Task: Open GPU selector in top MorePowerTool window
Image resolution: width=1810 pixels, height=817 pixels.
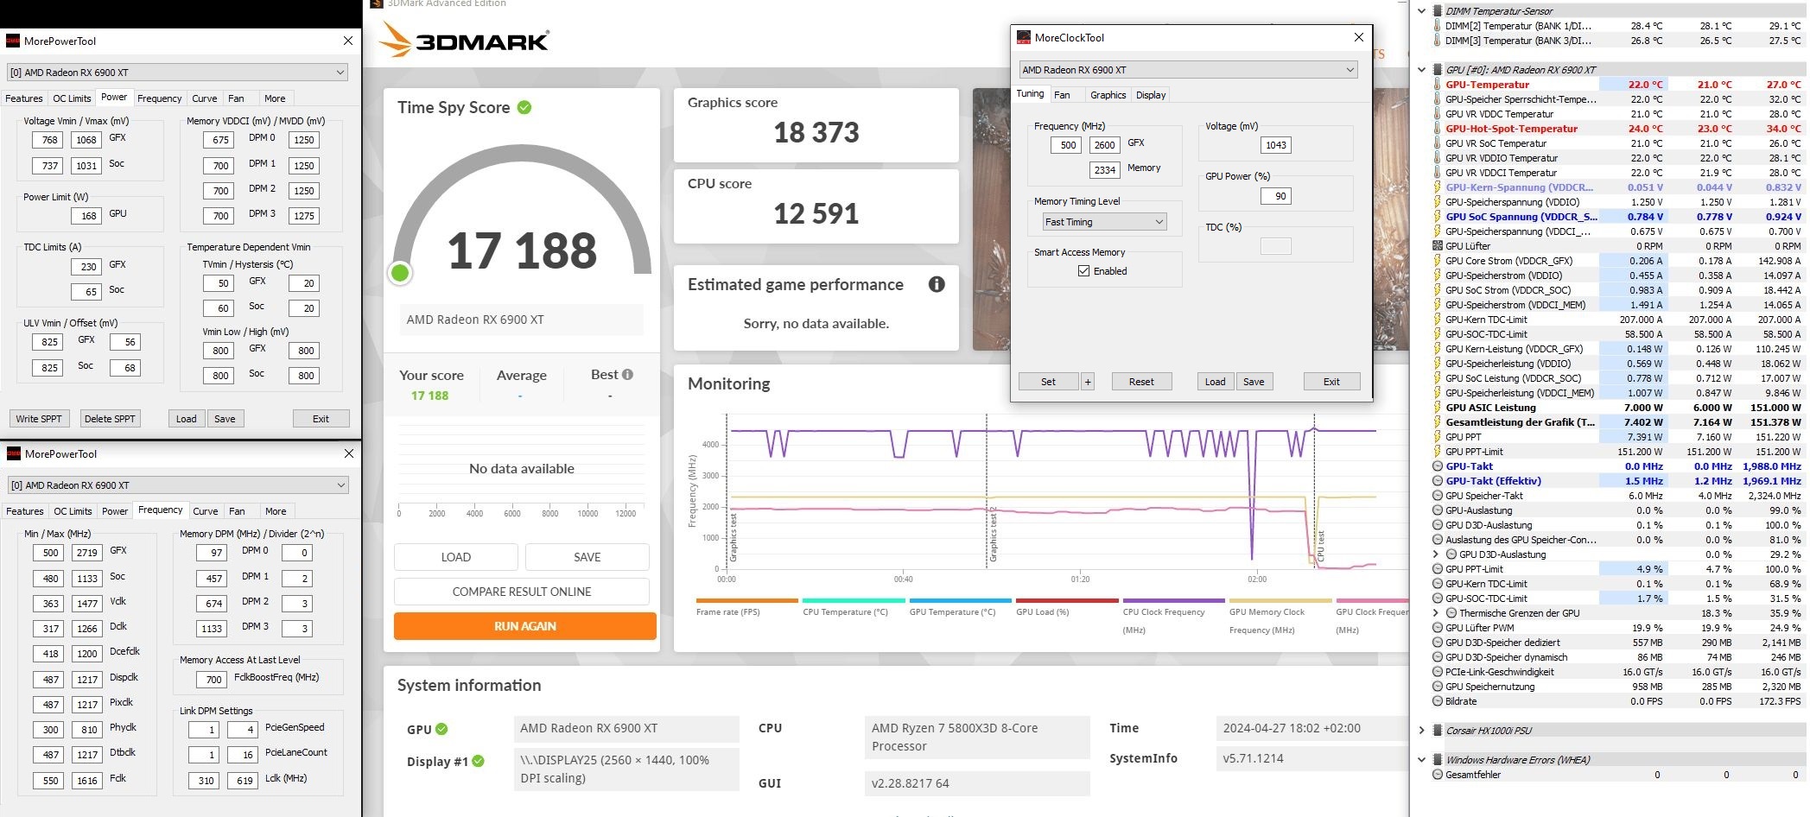Action: pyautogui.click(x=177, y=73)
